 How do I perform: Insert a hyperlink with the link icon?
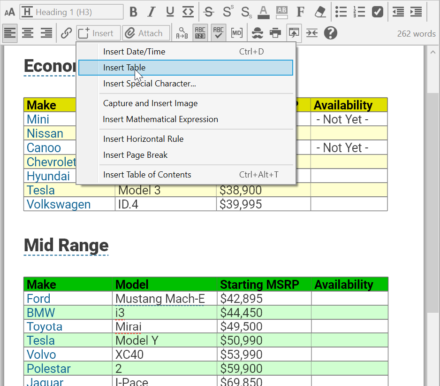point(66,33)
